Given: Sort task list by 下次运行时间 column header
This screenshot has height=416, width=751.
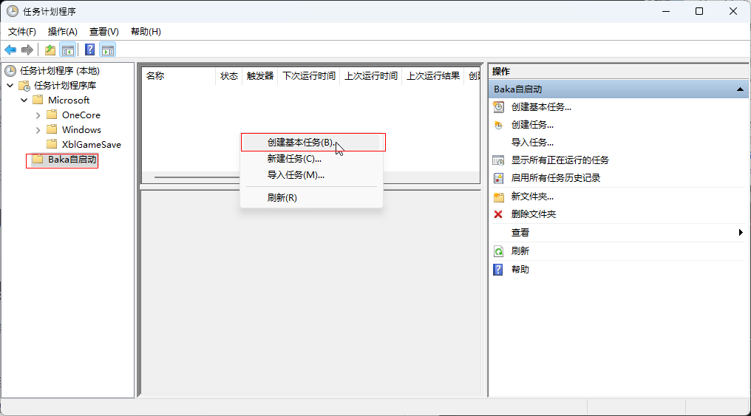Looking at the screenshot, I should 308,76.
